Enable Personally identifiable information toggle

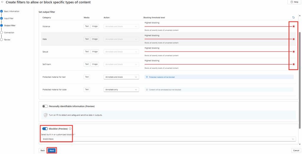pos(45,106)
